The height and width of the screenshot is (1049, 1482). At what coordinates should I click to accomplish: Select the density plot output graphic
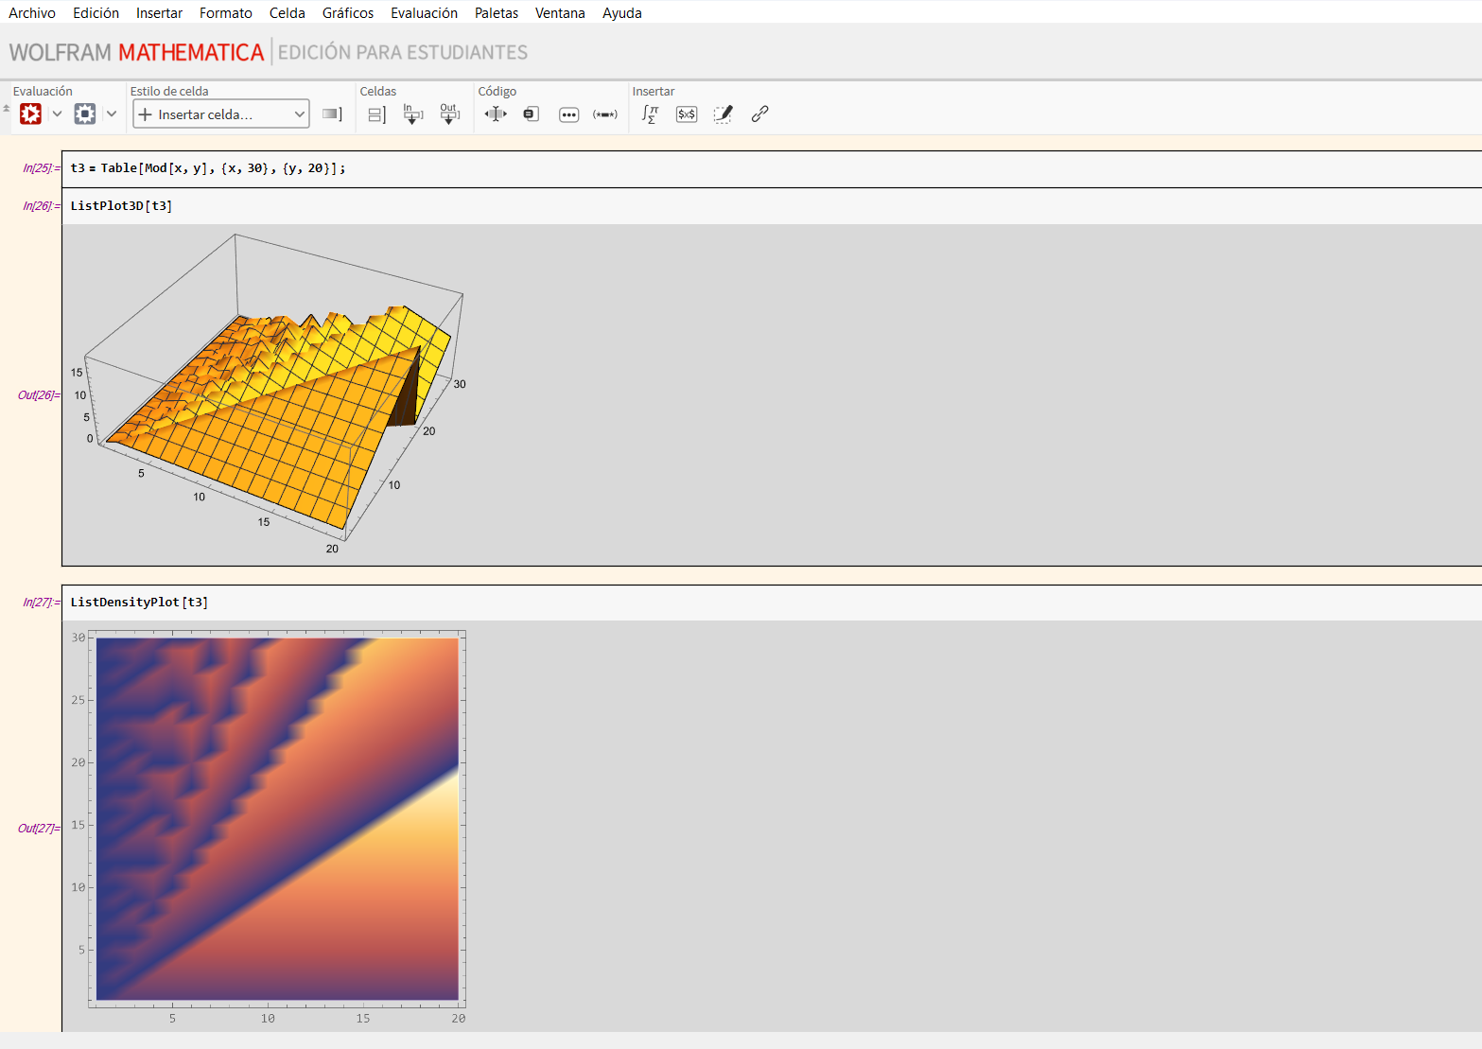[x=277, y=819]
